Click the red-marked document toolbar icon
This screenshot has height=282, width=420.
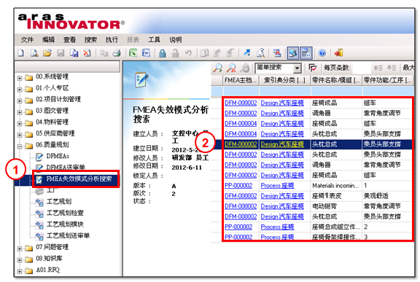click(277, 52)
